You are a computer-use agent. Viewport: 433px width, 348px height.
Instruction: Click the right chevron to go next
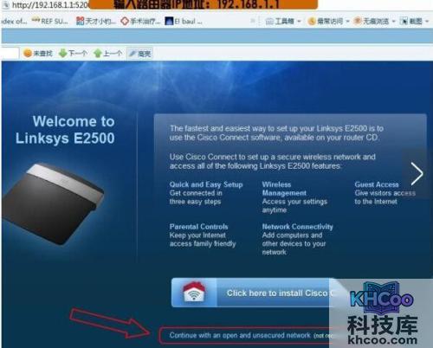tap(417, 173)
